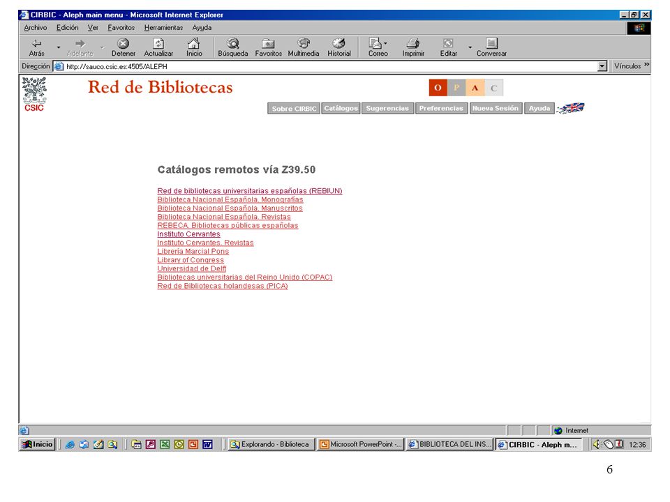This screenshot has width=670, height=502.
Task: Refresh the page with Actualizar
Action: coord(158,47)
